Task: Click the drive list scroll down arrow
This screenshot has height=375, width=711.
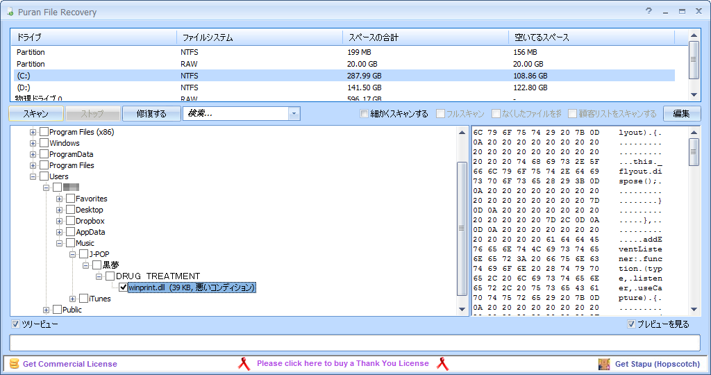Action: [694, 94]
